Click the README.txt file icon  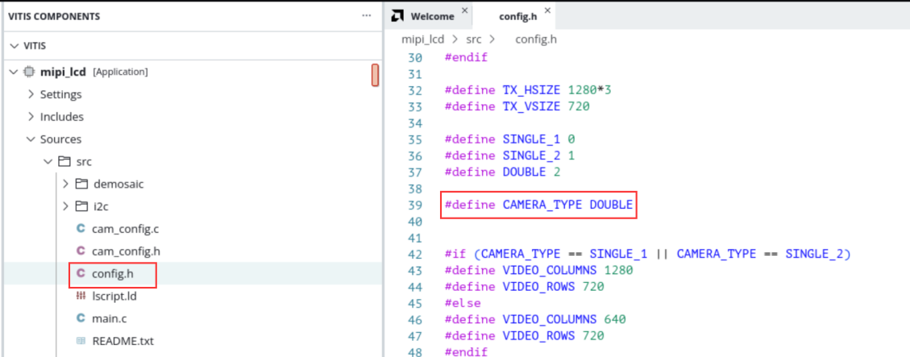click(x=81, y=341)
